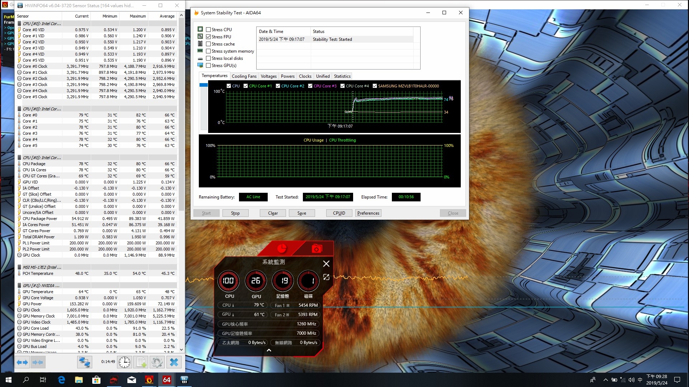Click the resize toggle icon in MSI monitor
This screenshot has height=387, width=689.
326,277
